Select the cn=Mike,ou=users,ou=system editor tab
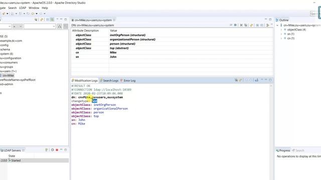The height and width of the screenshot is (180, 321). click(93, 20)
